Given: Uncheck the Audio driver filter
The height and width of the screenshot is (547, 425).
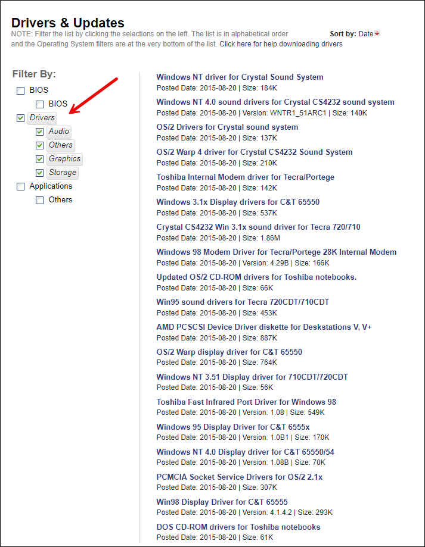Looking at the screenshot, I should click(x=40, y=132).
